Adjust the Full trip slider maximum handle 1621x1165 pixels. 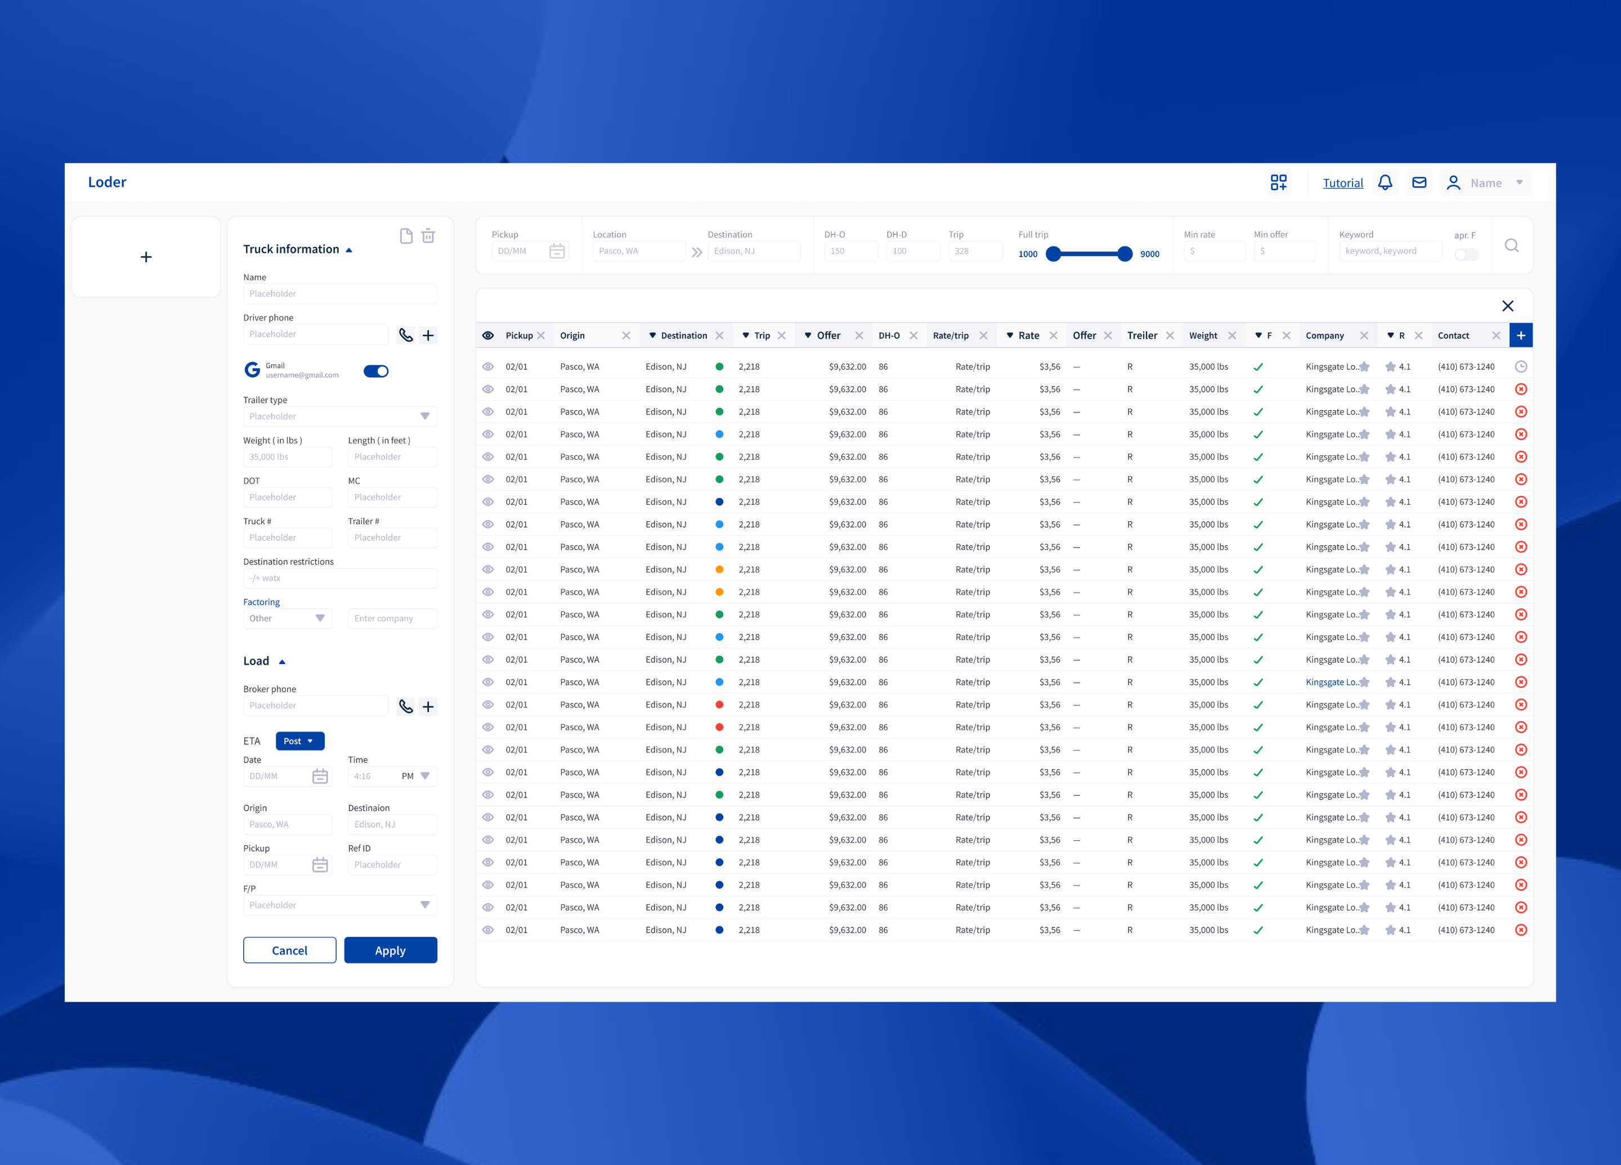[1125, 254]
